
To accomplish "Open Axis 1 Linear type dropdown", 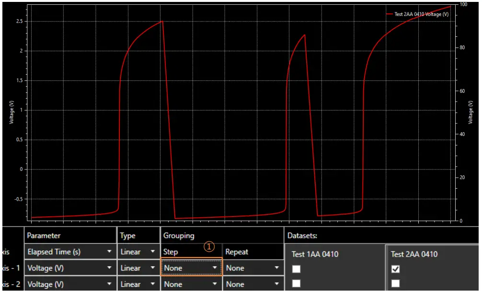I will [138, 268].
